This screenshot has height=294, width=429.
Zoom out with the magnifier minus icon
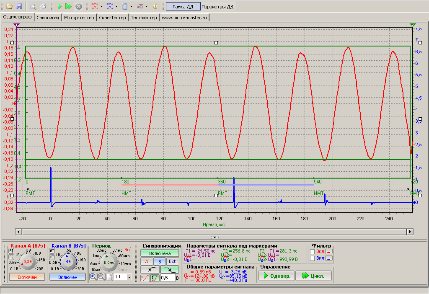tap(101, 277)
